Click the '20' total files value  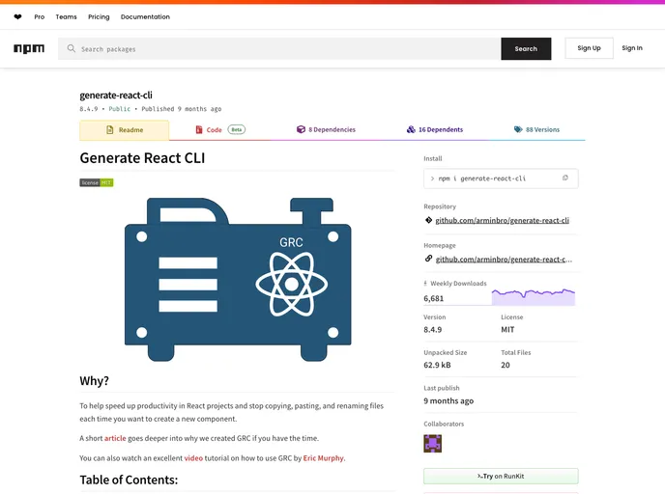point(506,365)
